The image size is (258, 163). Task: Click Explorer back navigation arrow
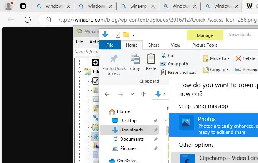pyautogui.click(x=107, y=94)
